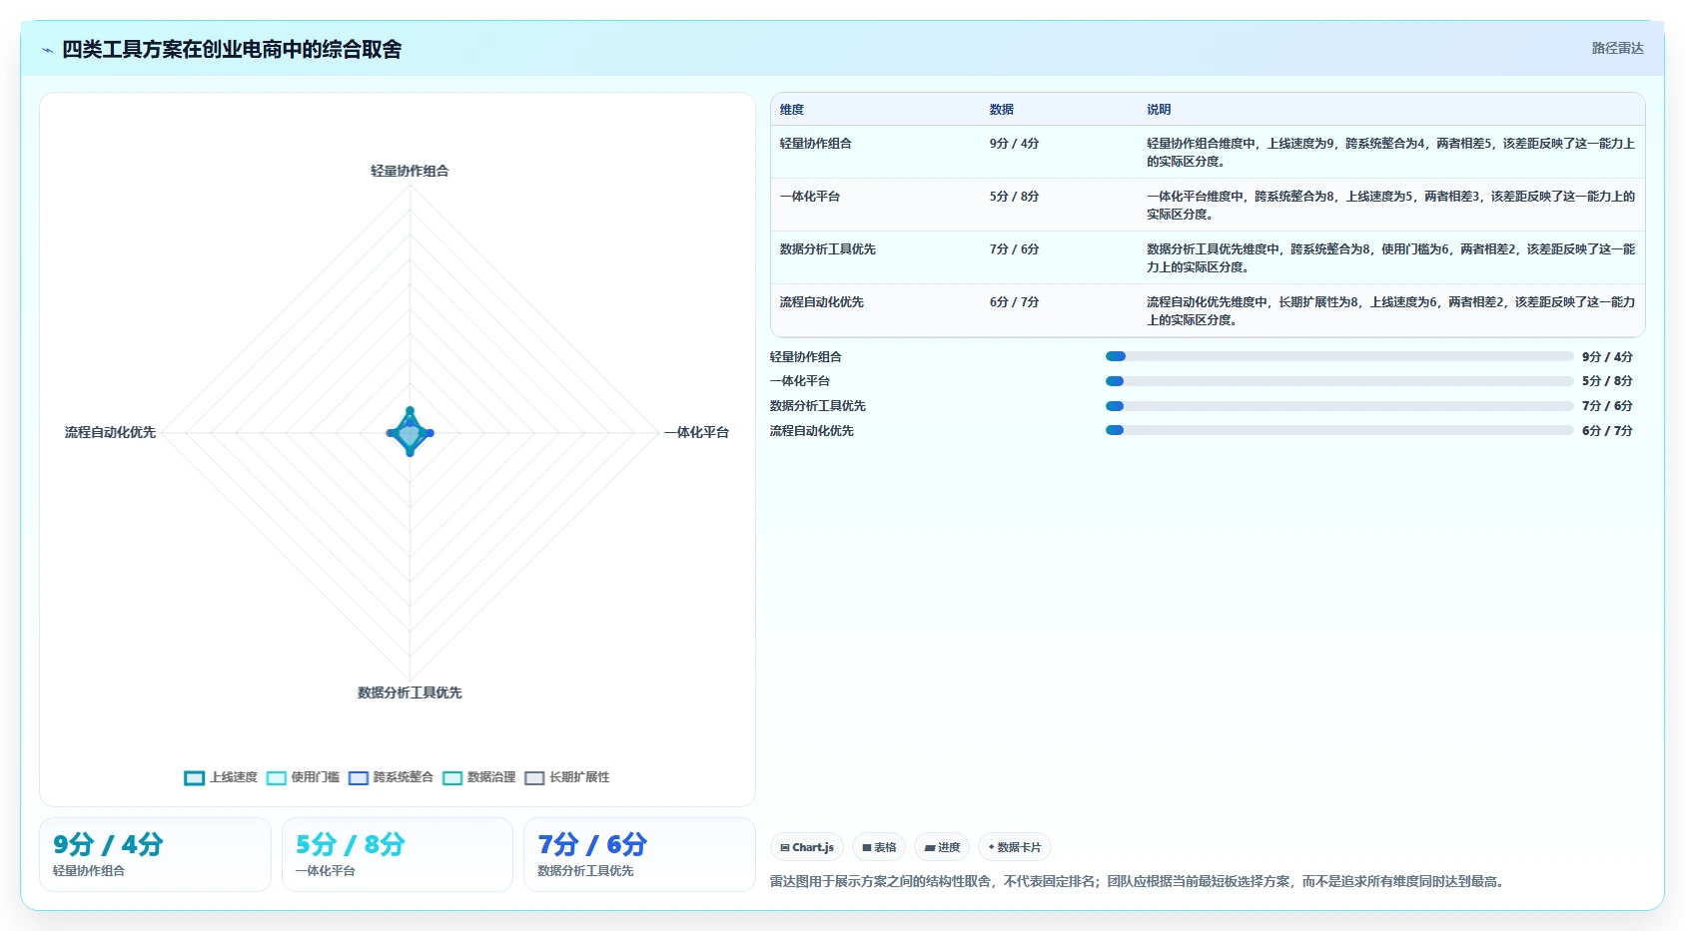Click the 表格 chip
Screen dimensions: 1685x931
tap(879, 847)
